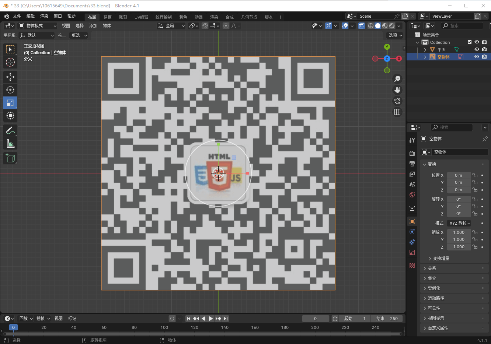Select the Cursor tool
The image size is (491, 344).
point(10,62)
